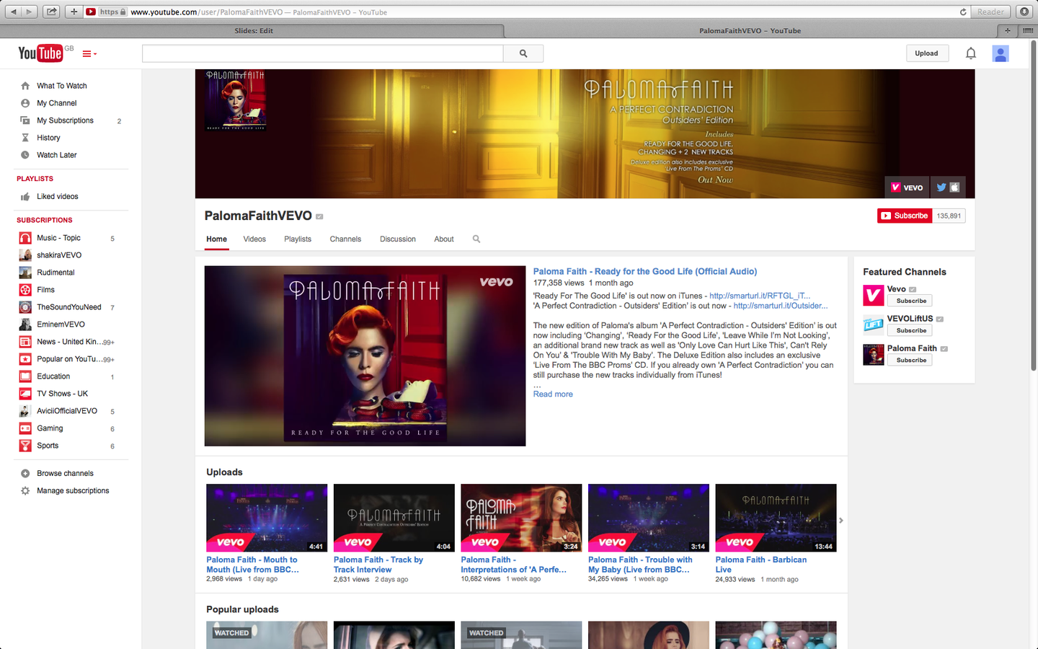Screen dimensions: 1038x649
Task: Open Rudimental subscription
Action: 56,273
